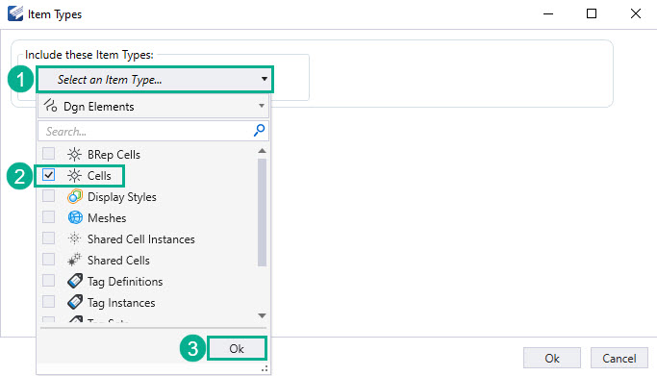Uncheck the Cells checkbox
657x376 pixels.
pyautogui.click(x=49, y=175)
